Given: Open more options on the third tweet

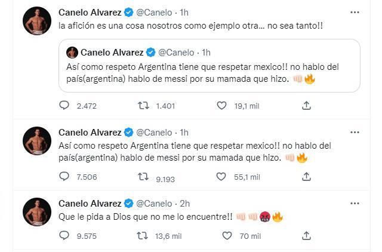Looking at the screenshot, I should click(355, 203).
